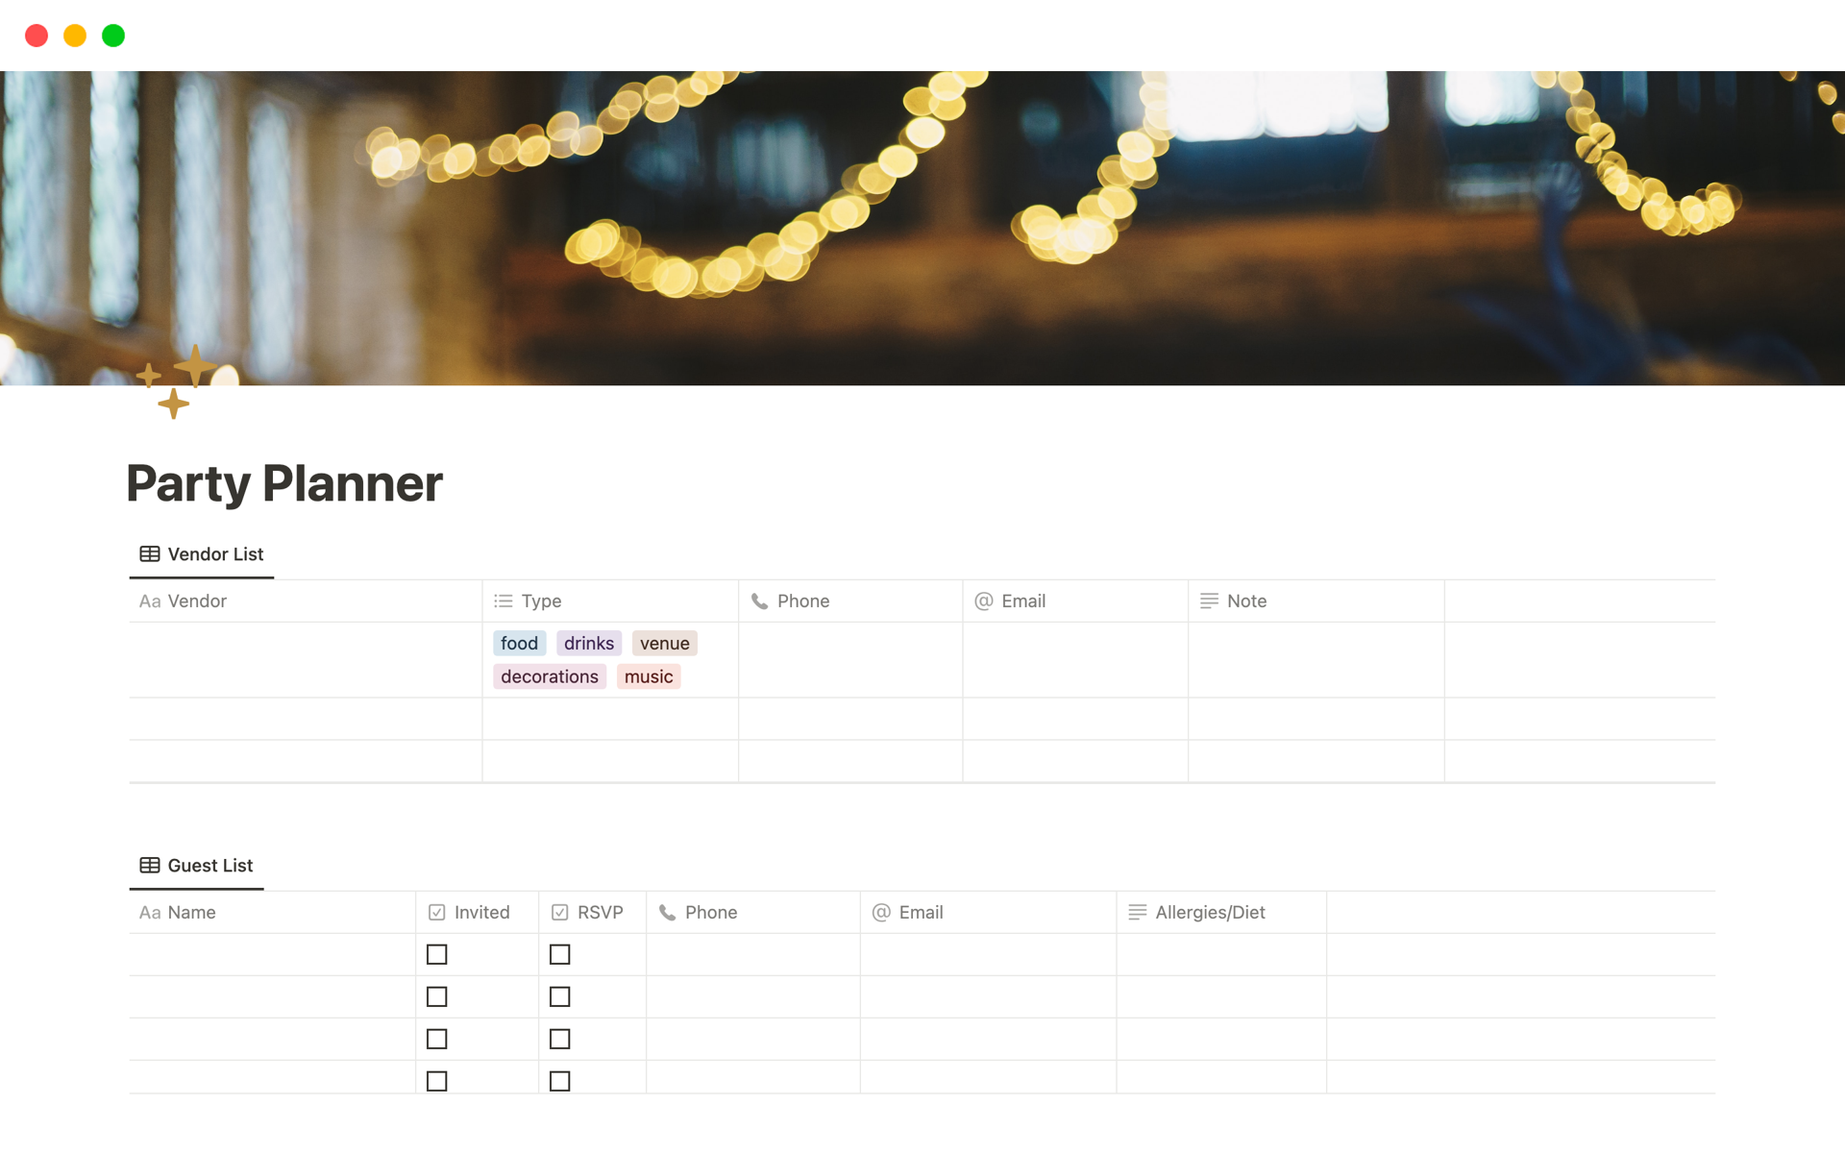The width and height of the screenshot is (1845, 1153).
Task: Toggle the first guest Invited checkbox
Action: click(x=435, y=954)
